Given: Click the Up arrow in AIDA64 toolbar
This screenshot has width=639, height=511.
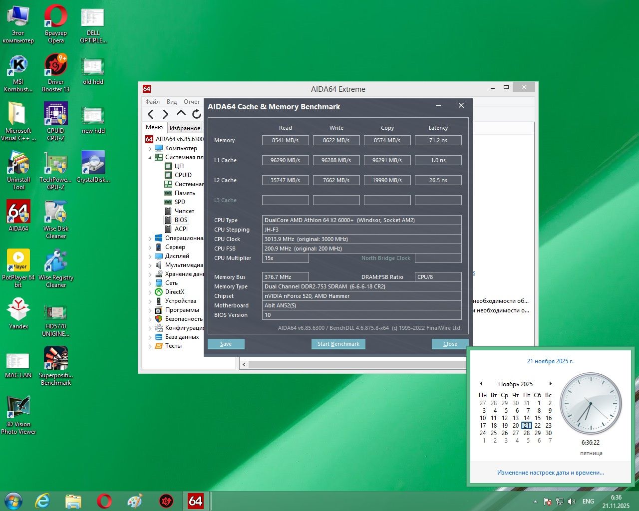Looking at the screenshot, I should tap(181, 114).
